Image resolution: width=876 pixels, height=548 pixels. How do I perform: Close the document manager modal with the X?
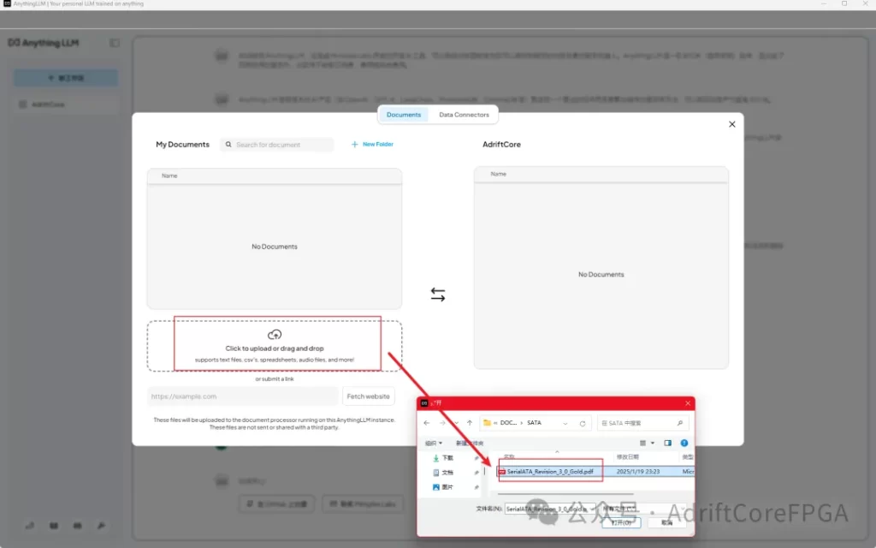(x=732, y=124)
